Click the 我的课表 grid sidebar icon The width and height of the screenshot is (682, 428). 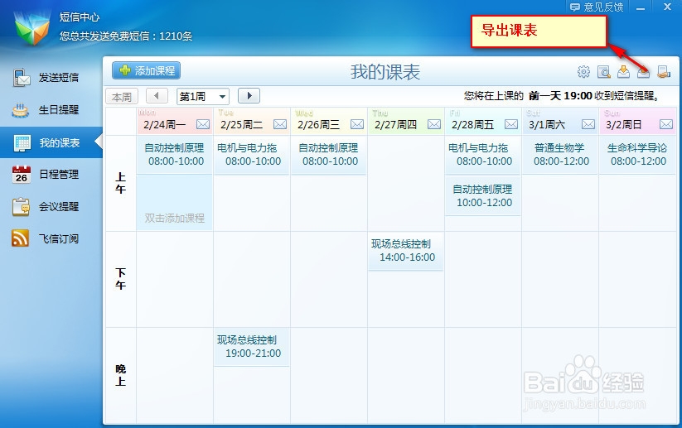22,142
